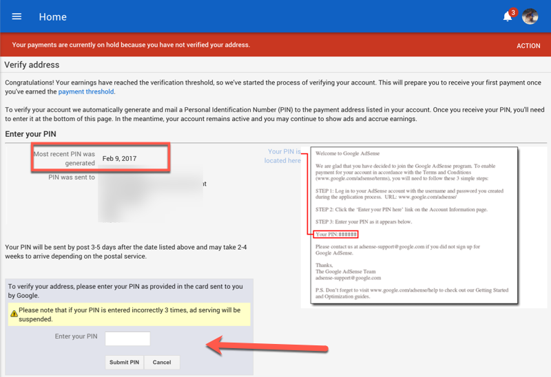Open the notifications bell
The height and width of the screenshot is (377, 551).
click(x=507, y=17)
